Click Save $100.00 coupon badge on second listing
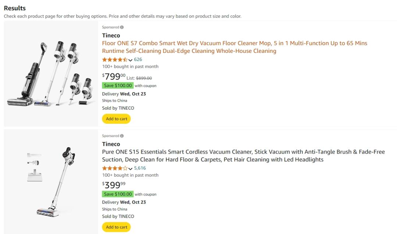 [118, 194]
